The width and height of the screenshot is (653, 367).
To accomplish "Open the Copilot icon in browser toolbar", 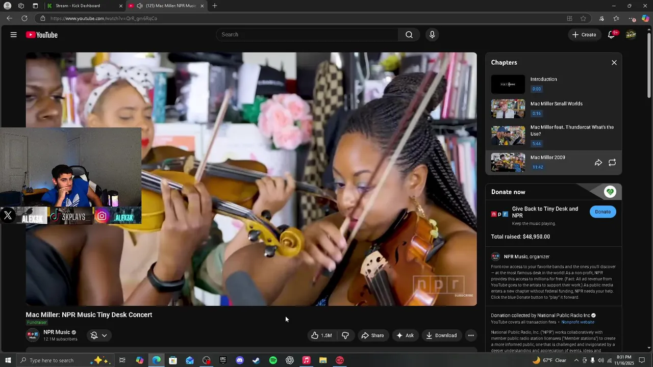I will (x=645, y=18).
